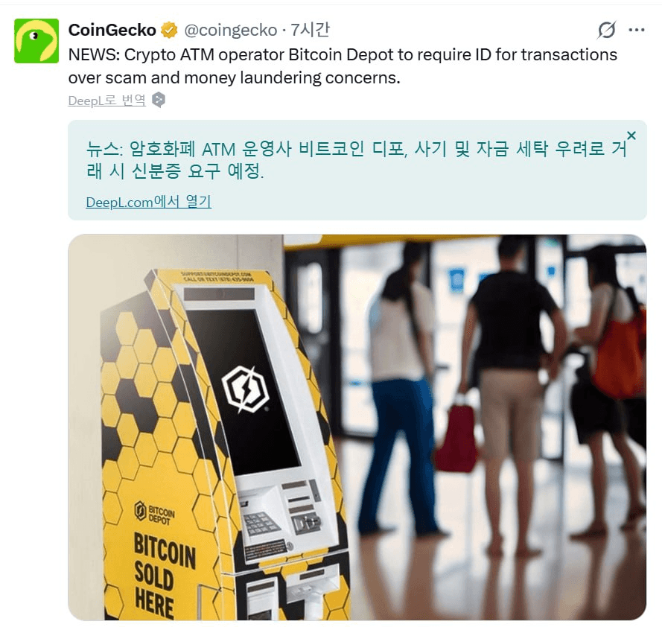
Task: Open the @coingecko handle link
Action: pos(231,30)
